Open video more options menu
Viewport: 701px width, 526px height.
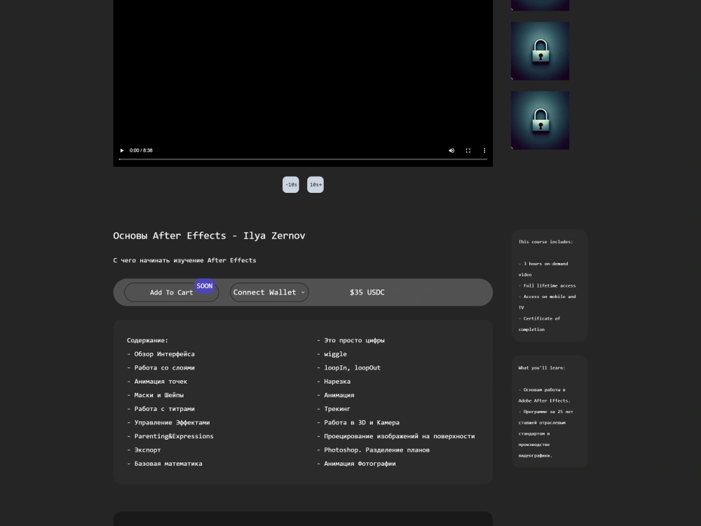pos(484,151)
